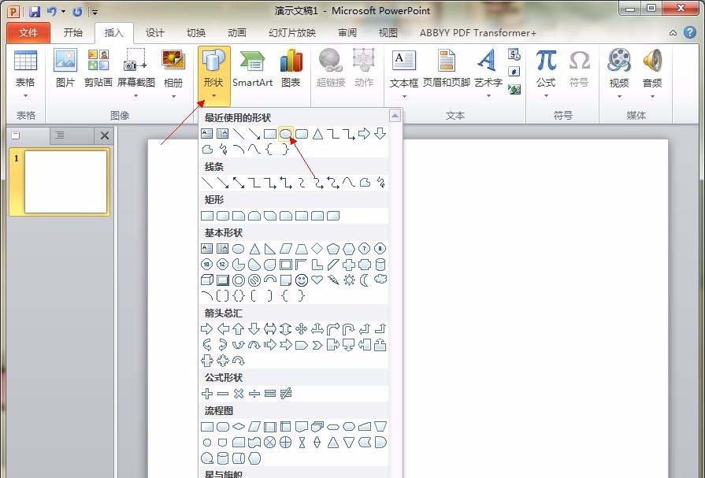Screen dimensions: 705x478
Task: Switch to the 切换 Transitions tab
Action: pos(196,33)
